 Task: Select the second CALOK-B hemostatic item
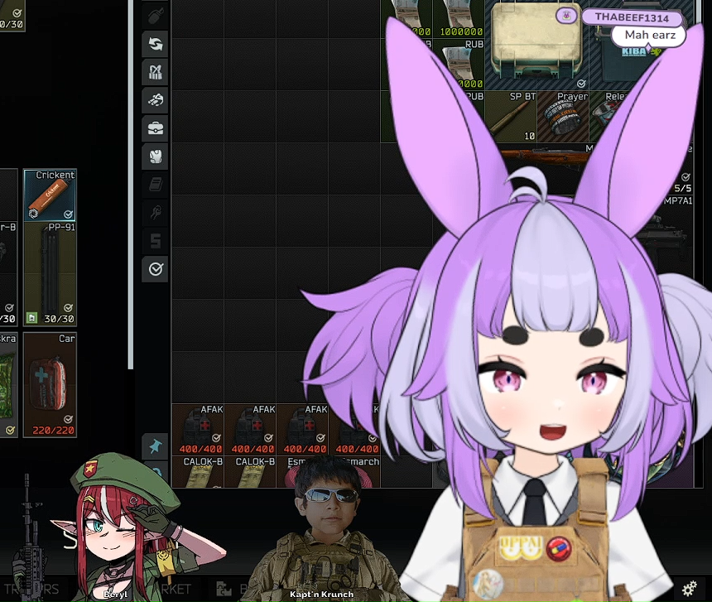click(x=250, y=472)
